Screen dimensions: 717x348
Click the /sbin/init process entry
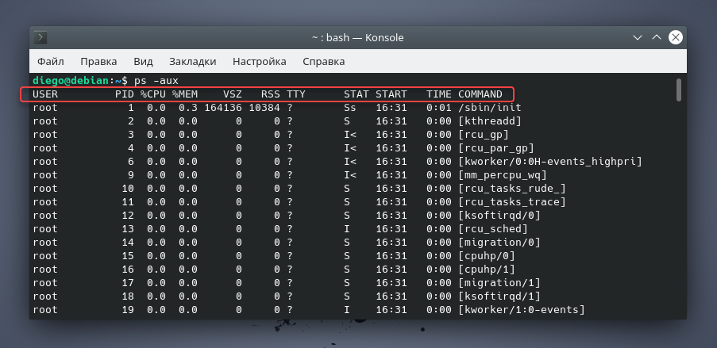point(490,108)
